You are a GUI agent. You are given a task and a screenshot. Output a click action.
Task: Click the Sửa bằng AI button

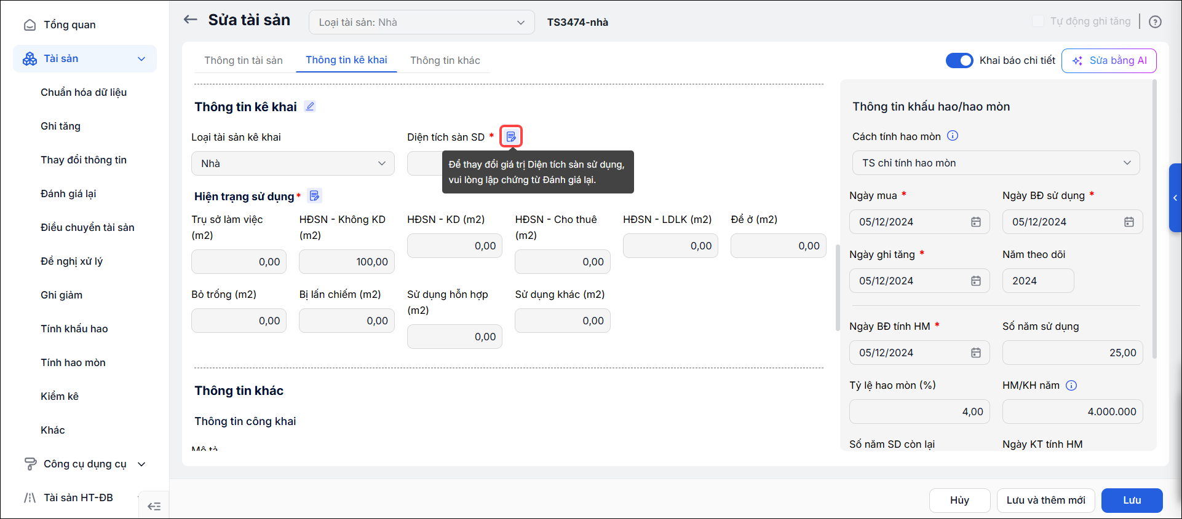[x=1109, y=60]
